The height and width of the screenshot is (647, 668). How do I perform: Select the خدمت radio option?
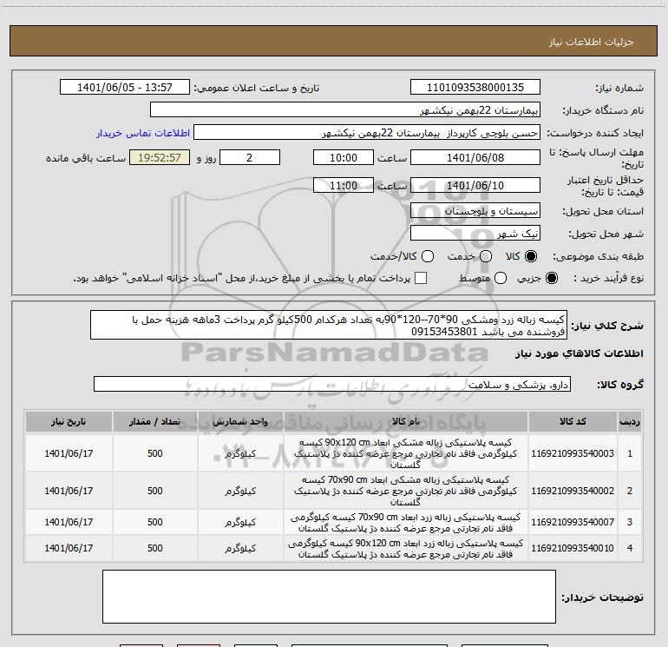tap(485, 256)
